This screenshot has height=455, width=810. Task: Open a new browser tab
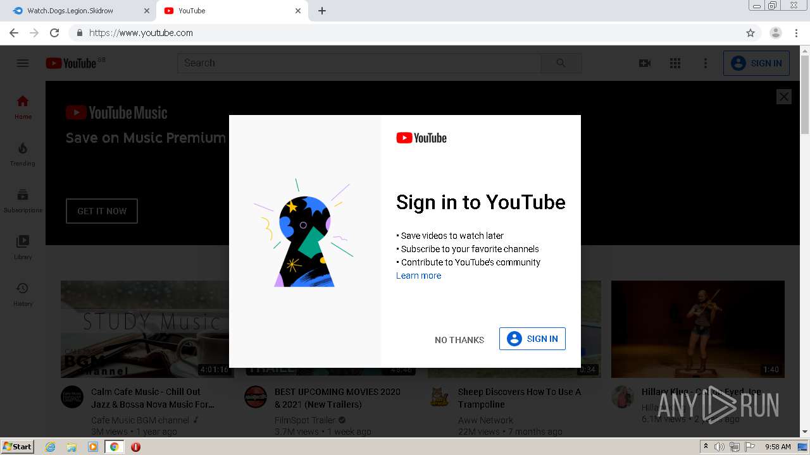click(321, 11)
